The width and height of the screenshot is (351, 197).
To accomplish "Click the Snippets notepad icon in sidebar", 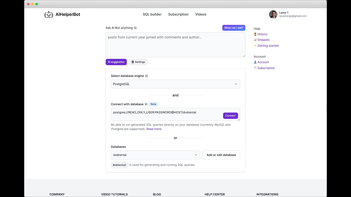I will (x=255, y=40).
